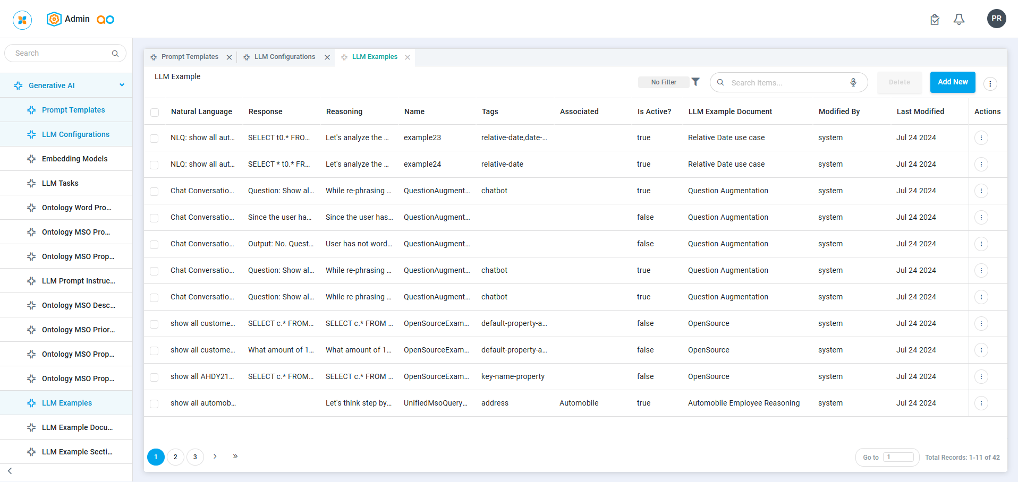Go to page 2 of results
Viewport: 1018px width, 482px height.
tap(175, 457)
